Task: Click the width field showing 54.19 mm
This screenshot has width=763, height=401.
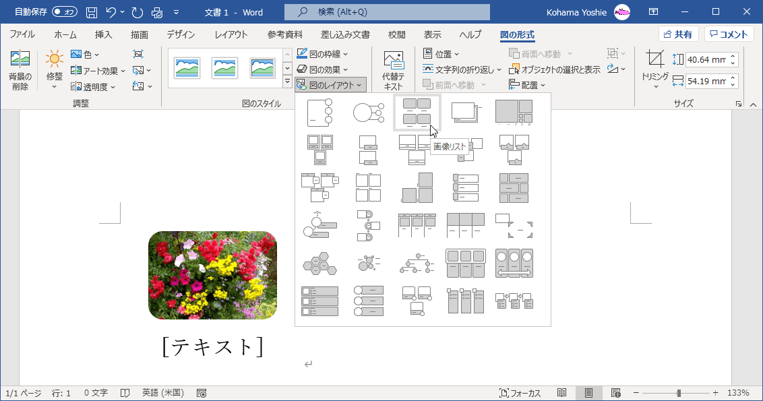Action: pos(708,81)
